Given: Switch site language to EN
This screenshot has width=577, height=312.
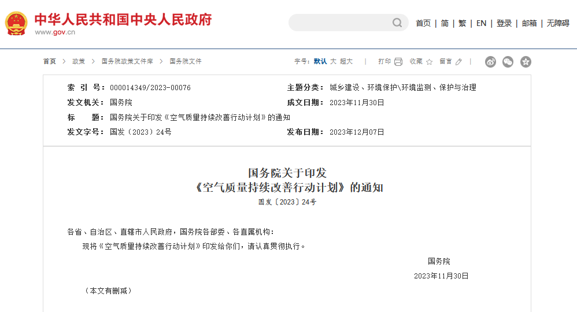Looking at the screenshot, I should tap(481, 23).
